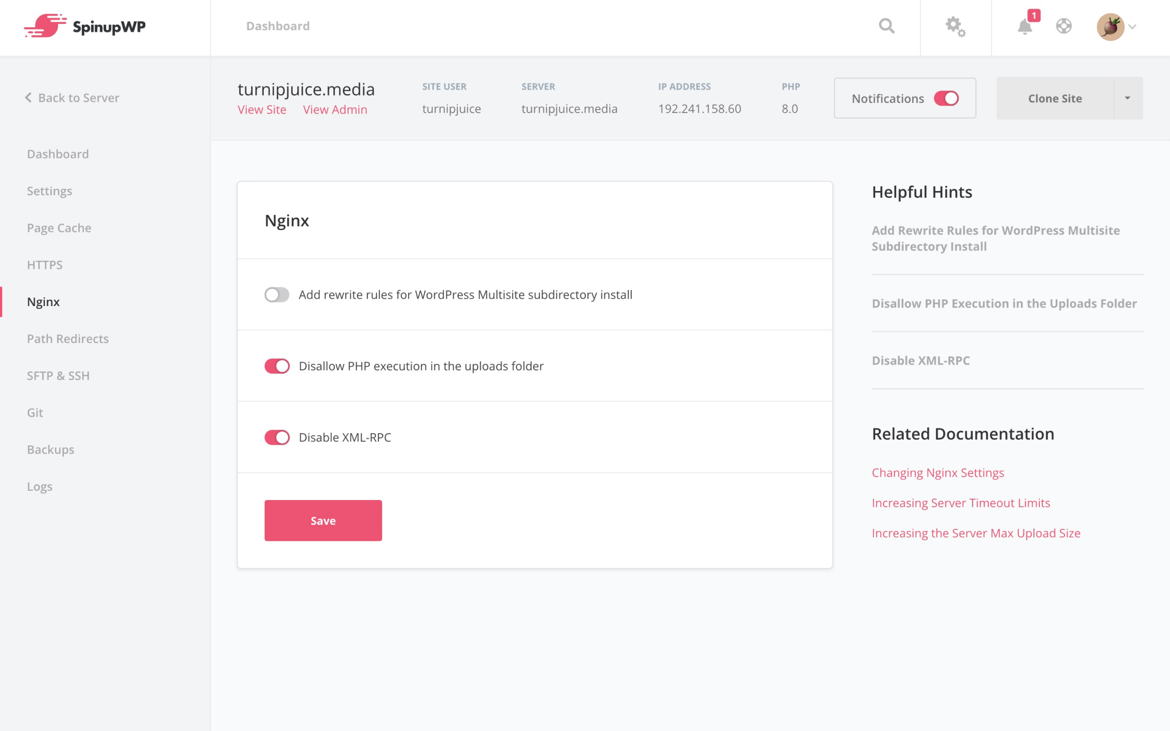Toggle Disallow PHP execution in uploads
The width and height of the screenshot is (1170, 731).
coord(277,366)
